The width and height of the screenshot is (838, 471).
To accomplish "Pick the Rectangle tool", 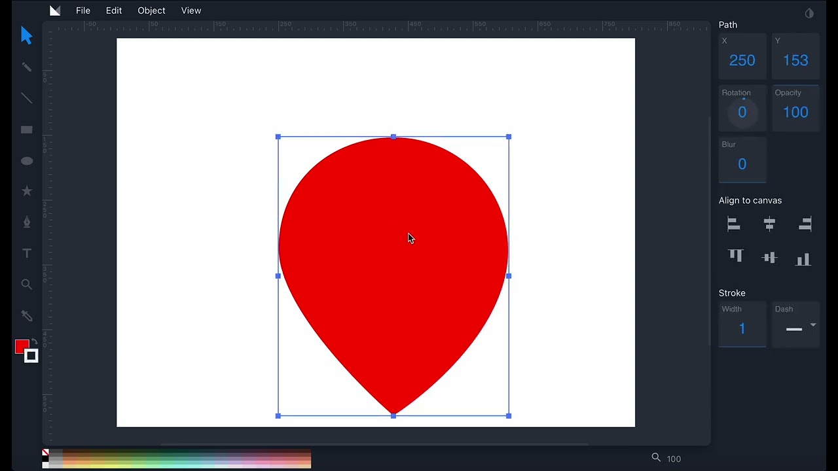I will pos(27,130).
